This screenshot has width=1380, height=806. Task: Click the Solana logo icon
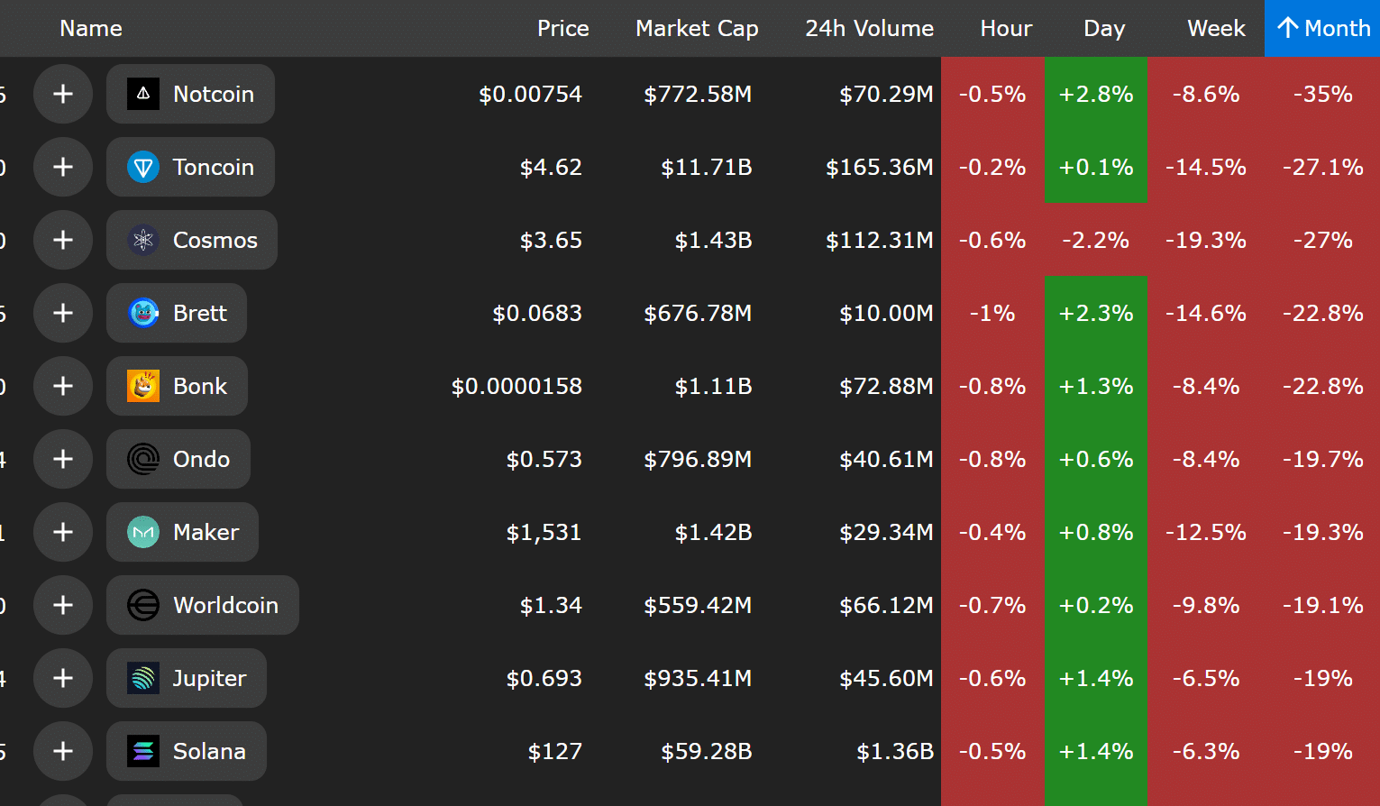tap(143, 751)
